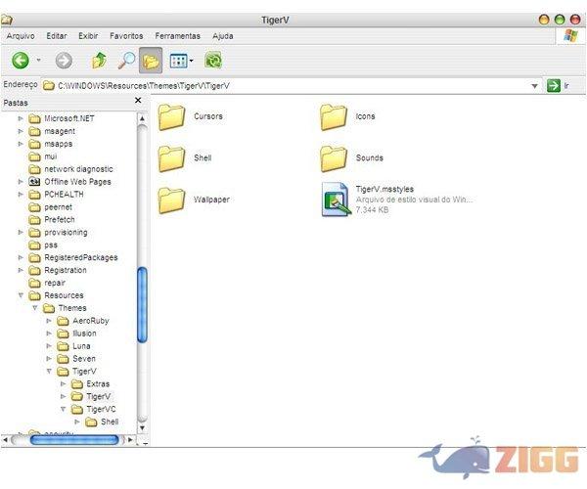This screenshot has height=489, width=587.
Task: Click the yellow minimize window button
Action: 544,20
